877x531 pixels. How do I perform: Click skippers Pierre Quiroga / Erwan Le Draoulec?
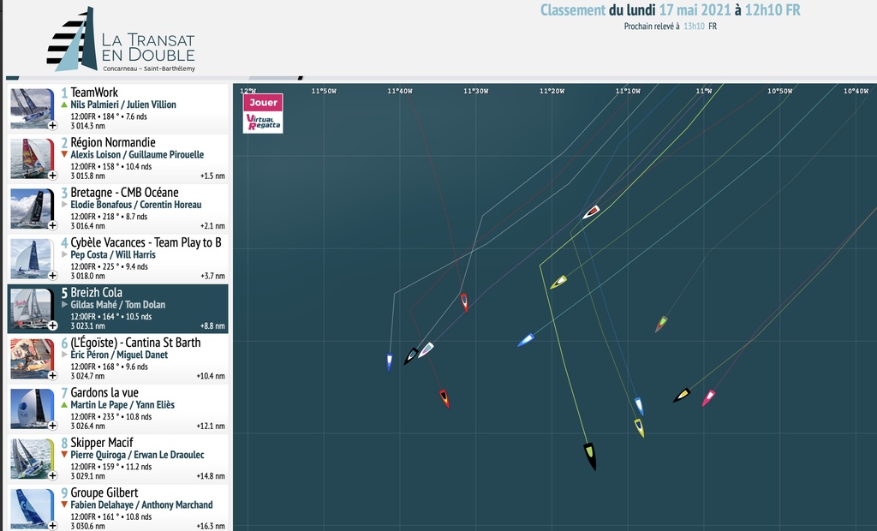click(x=137, y=455)
